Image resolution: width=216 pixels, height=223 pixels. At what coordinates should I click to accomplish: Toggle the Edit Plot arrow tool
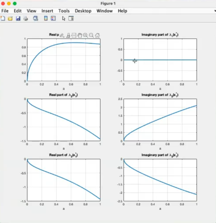[63, 18]
